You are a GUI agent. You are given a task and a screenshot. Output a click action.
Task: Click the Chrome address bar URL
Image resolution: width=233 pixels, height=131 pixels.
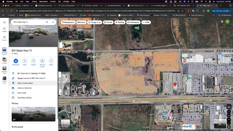coord(97,11)
